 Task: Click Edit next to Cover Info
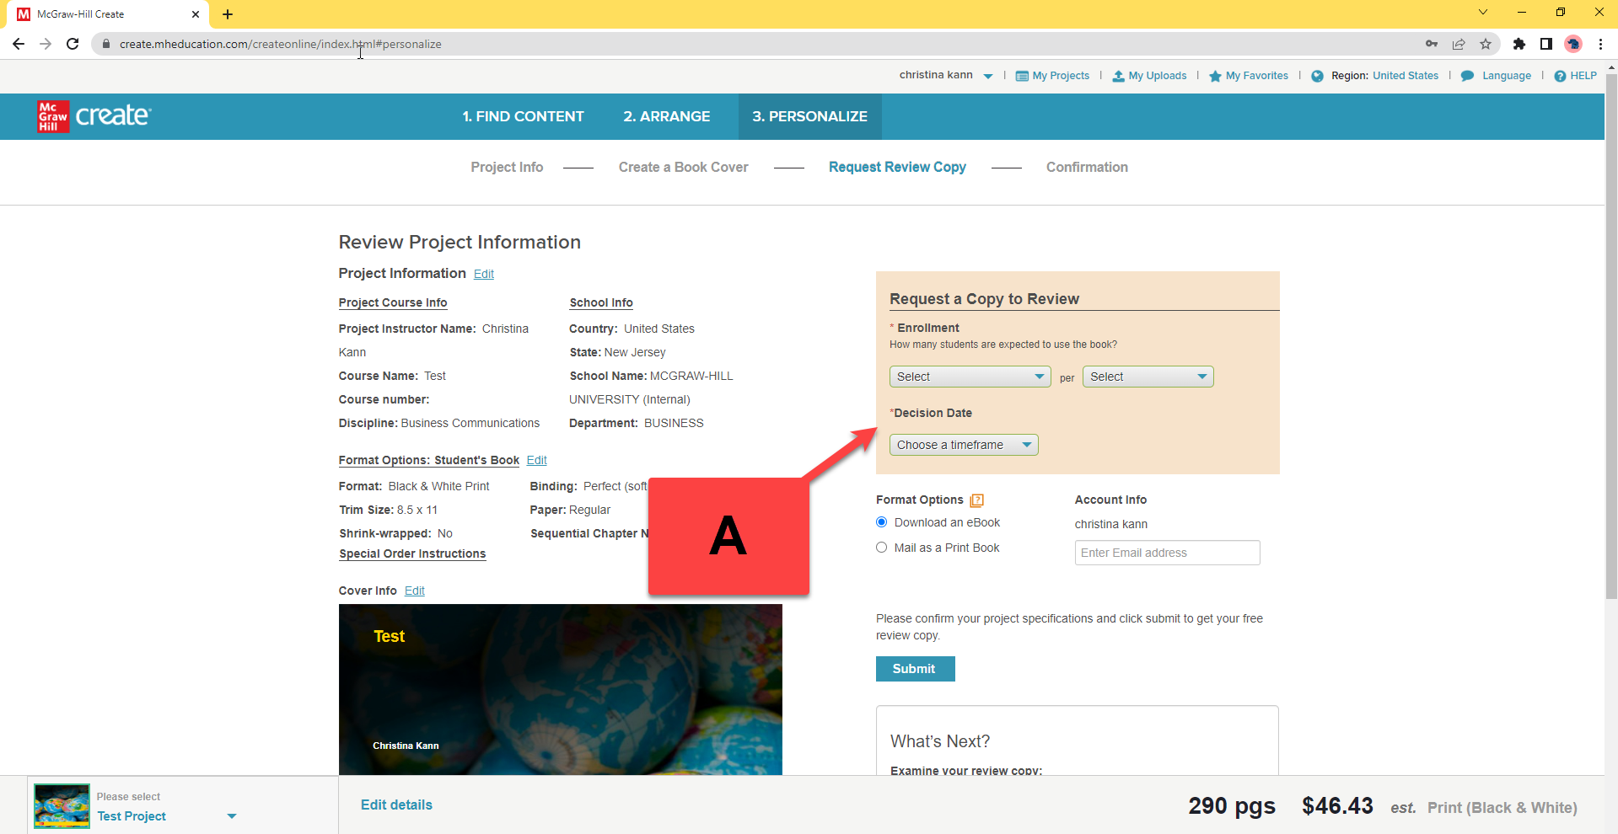tap(414, 591)
